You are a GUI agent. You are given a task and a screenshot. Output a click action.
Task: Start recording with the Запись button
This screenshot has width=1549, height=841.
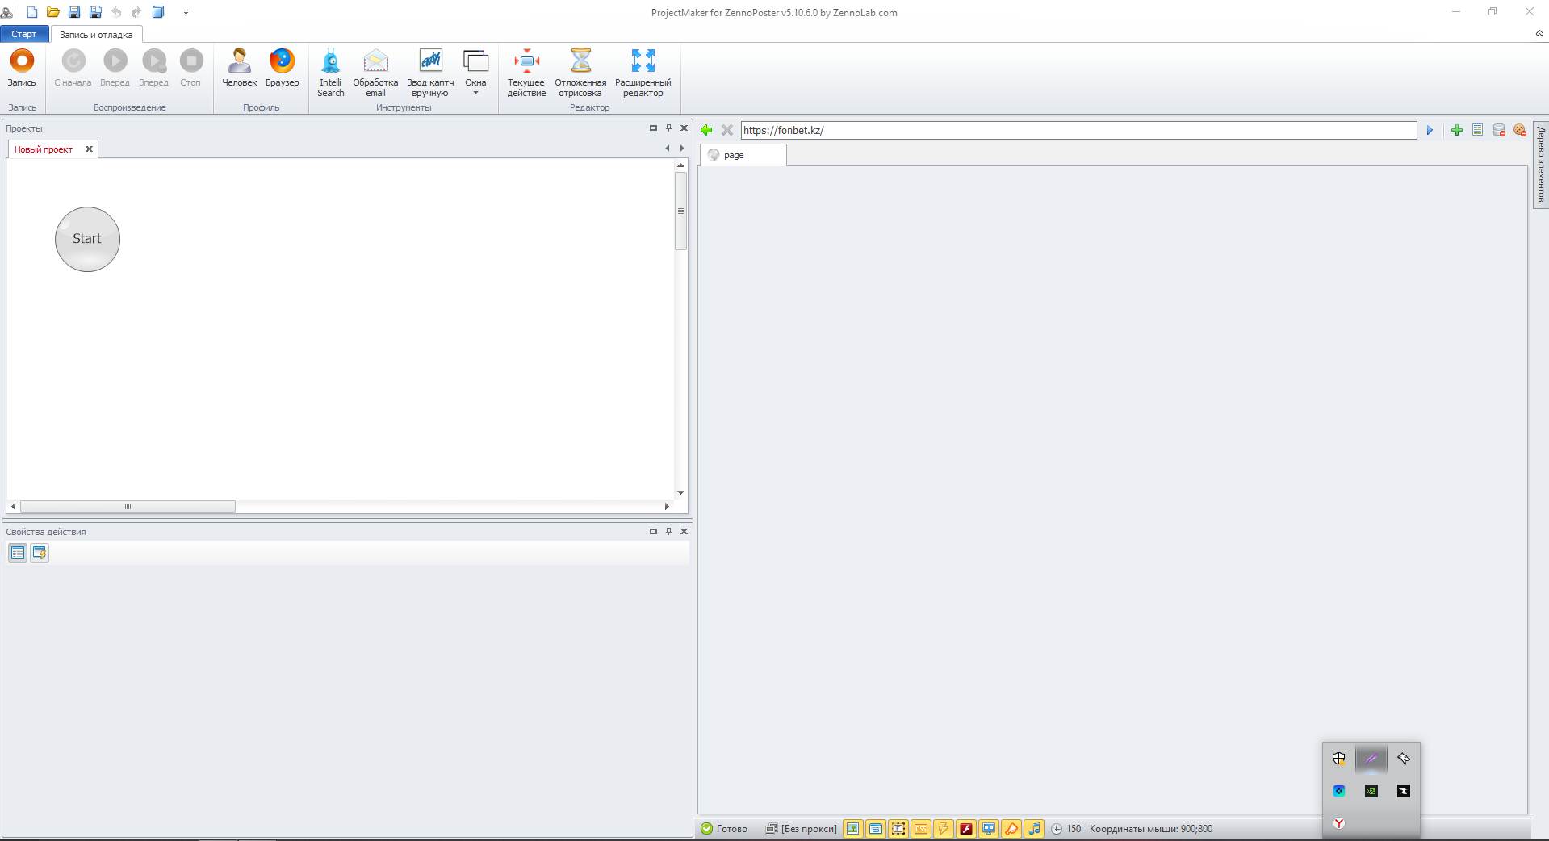click(x=22, y=68)
